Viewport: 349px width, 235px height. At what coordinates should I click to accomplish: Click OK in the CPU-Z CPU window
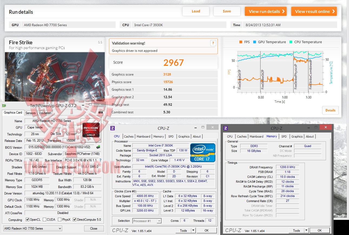206,230
